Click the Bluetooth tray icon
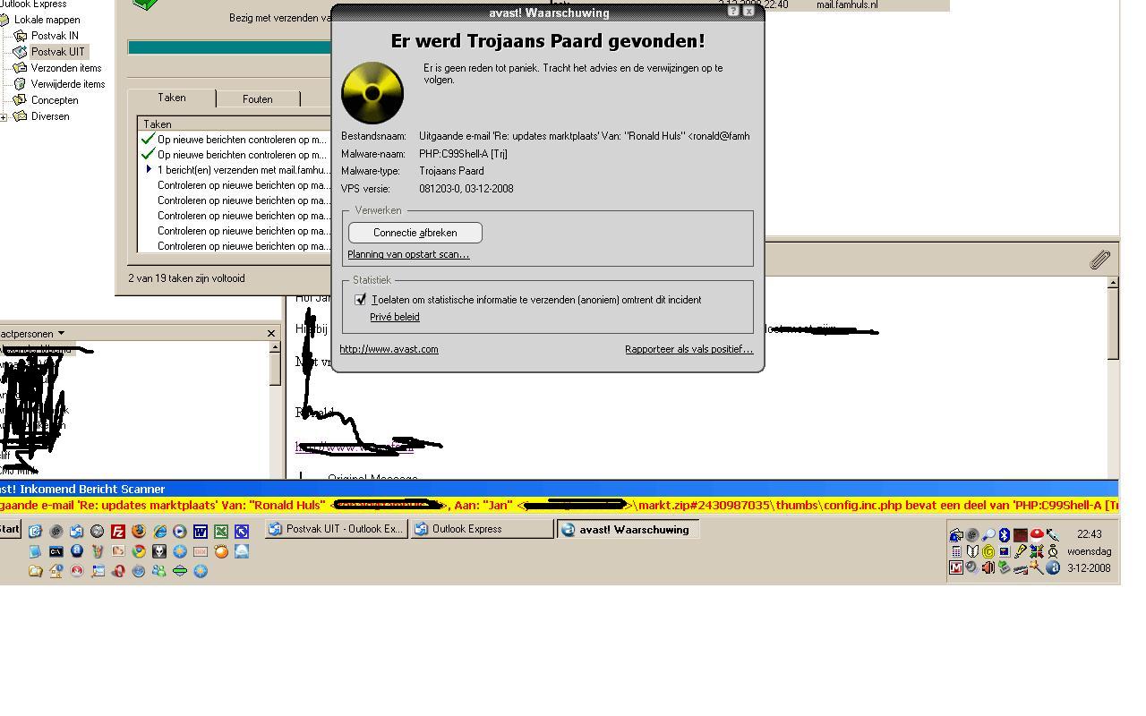Viewport: 1146px width, 716px height. point(1005,534)
